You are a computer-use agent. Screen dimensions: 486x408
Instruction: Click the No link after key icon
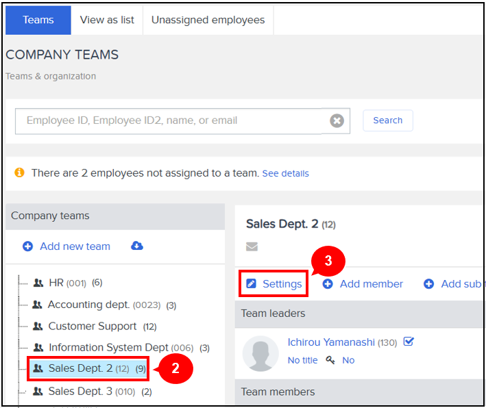[348, 360]
